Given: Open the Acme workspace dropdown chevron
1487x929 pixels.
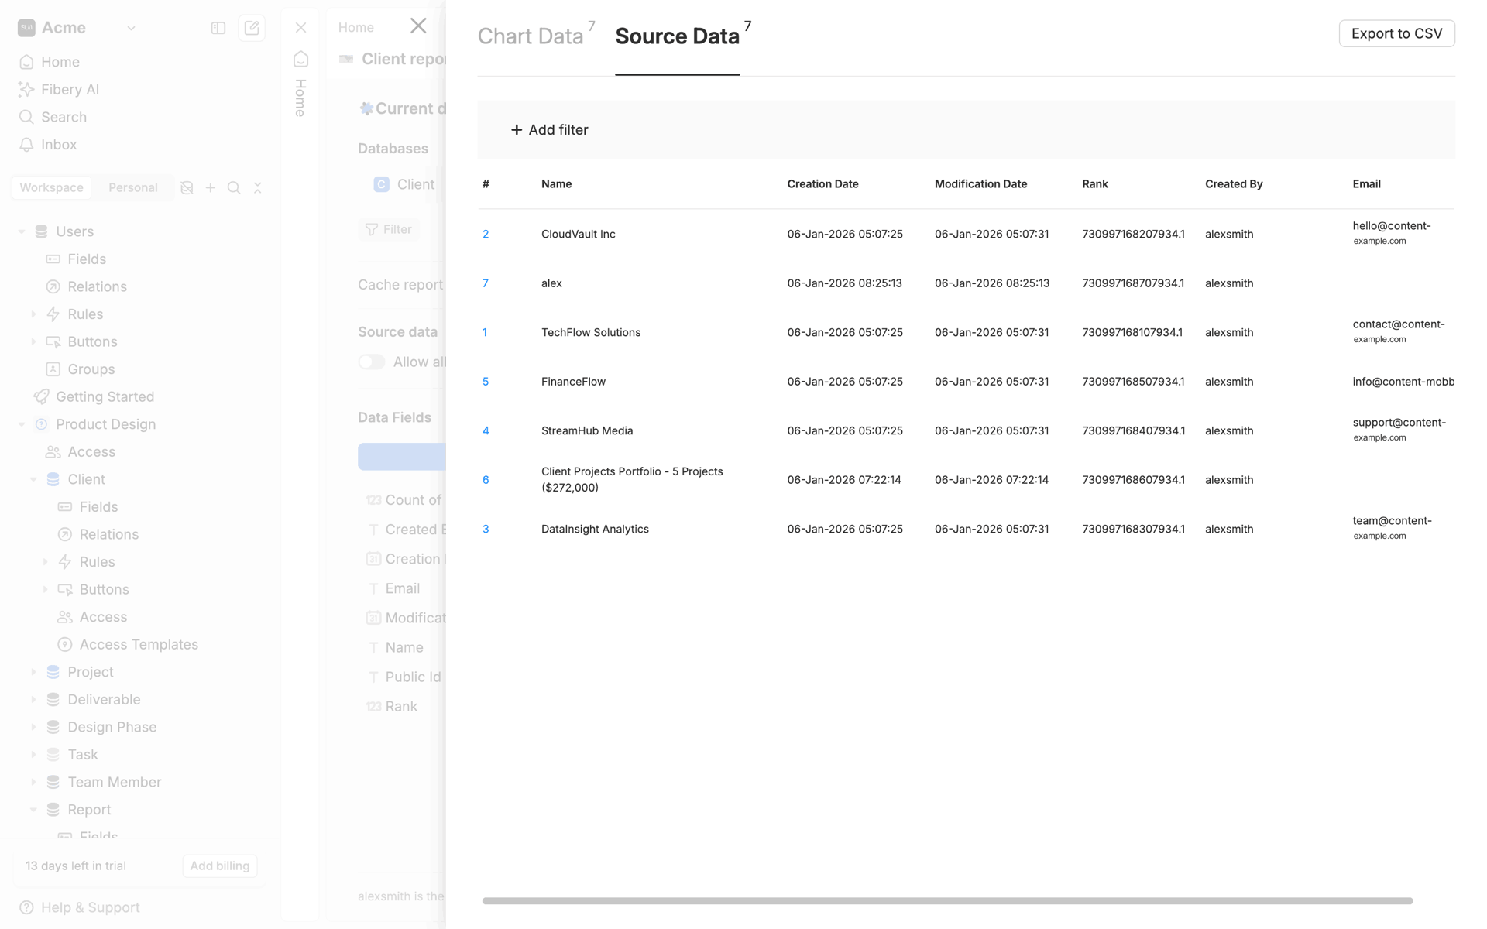Looking at the screenshot, I should click(x=131, y=28).
